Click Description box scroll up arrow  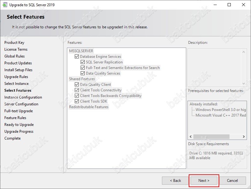pos(244,52)
